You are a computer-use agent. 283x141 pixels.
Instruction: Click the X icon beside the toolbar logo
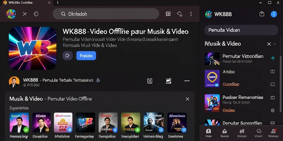[x=25, y=14]
